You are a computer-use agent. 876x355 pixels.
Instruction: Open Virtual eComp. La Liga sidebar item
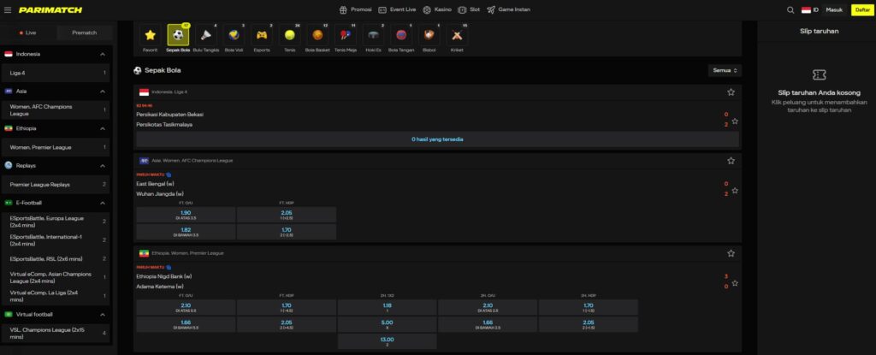click(x=57, y=296)
